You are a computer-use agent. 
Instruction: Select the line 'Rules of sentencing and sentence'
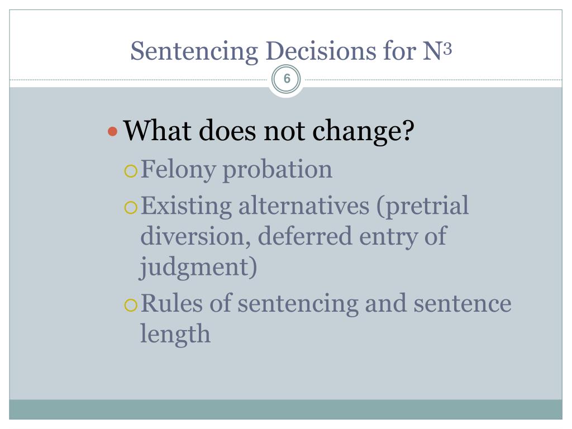pyautogui.click(x=326, y=303)
